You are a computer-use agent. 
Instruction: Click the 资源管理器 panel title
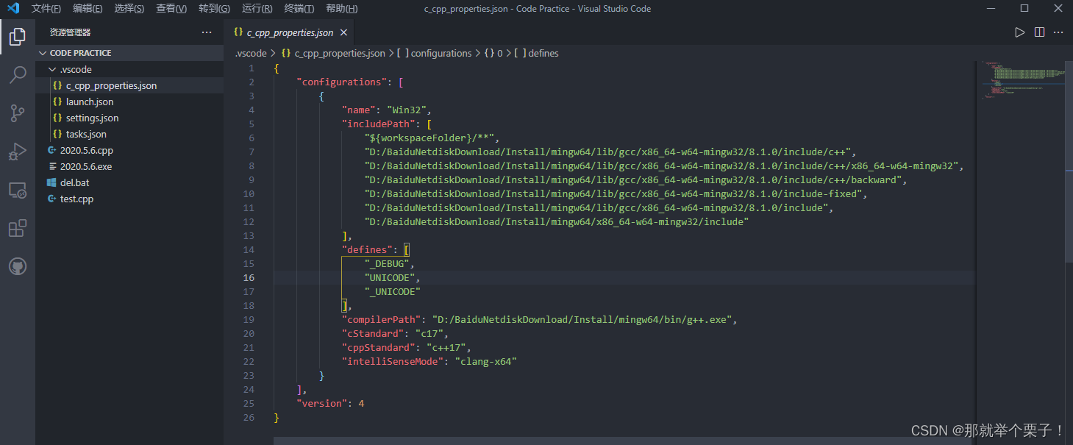(x=71, y=32)
